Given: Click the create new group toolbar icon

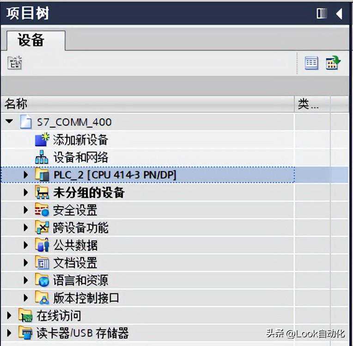Looking at the screenshot, I should 15,62.
